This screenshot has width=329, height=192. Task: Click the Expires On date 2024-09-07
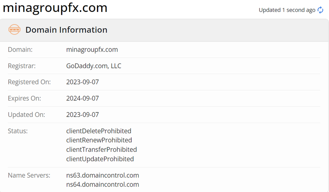tap(83, 98)
